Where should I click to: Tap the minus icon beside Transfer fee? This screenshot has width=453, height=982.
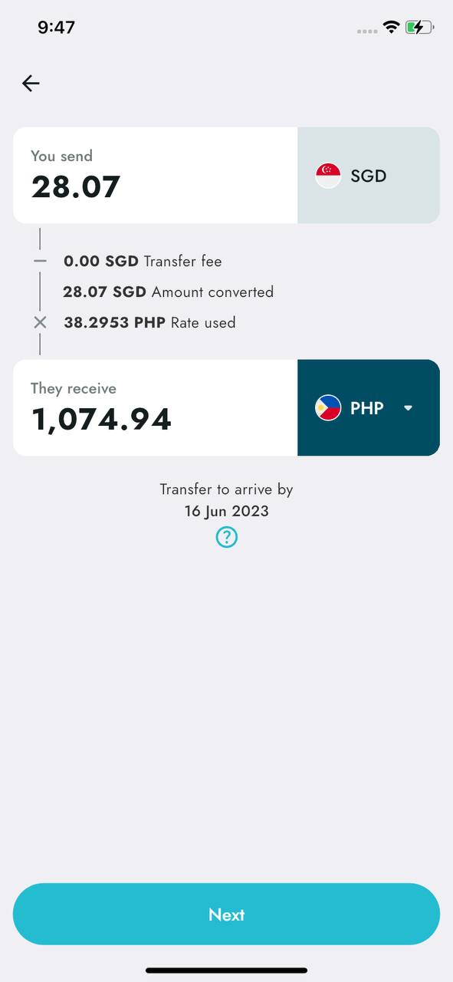point(40,261)
